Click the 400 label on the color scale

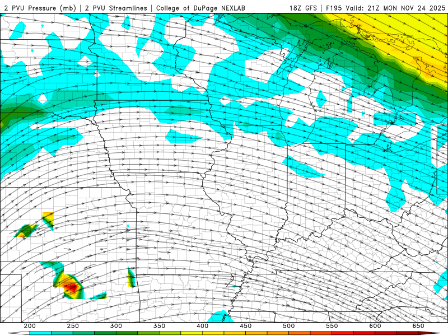[202, 326]
